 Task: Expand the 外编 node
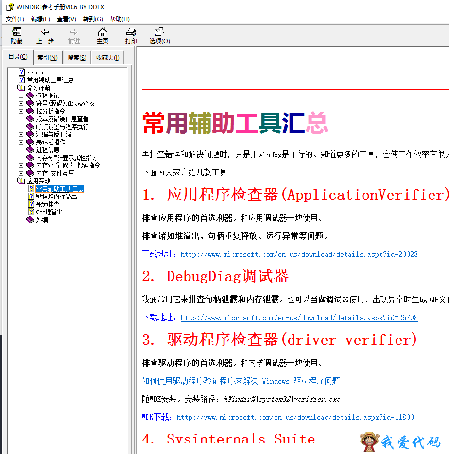point(21,220)
